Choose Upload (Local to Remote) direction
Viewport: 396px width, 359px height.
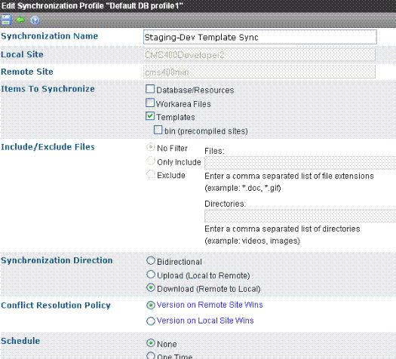click(151, 275)
